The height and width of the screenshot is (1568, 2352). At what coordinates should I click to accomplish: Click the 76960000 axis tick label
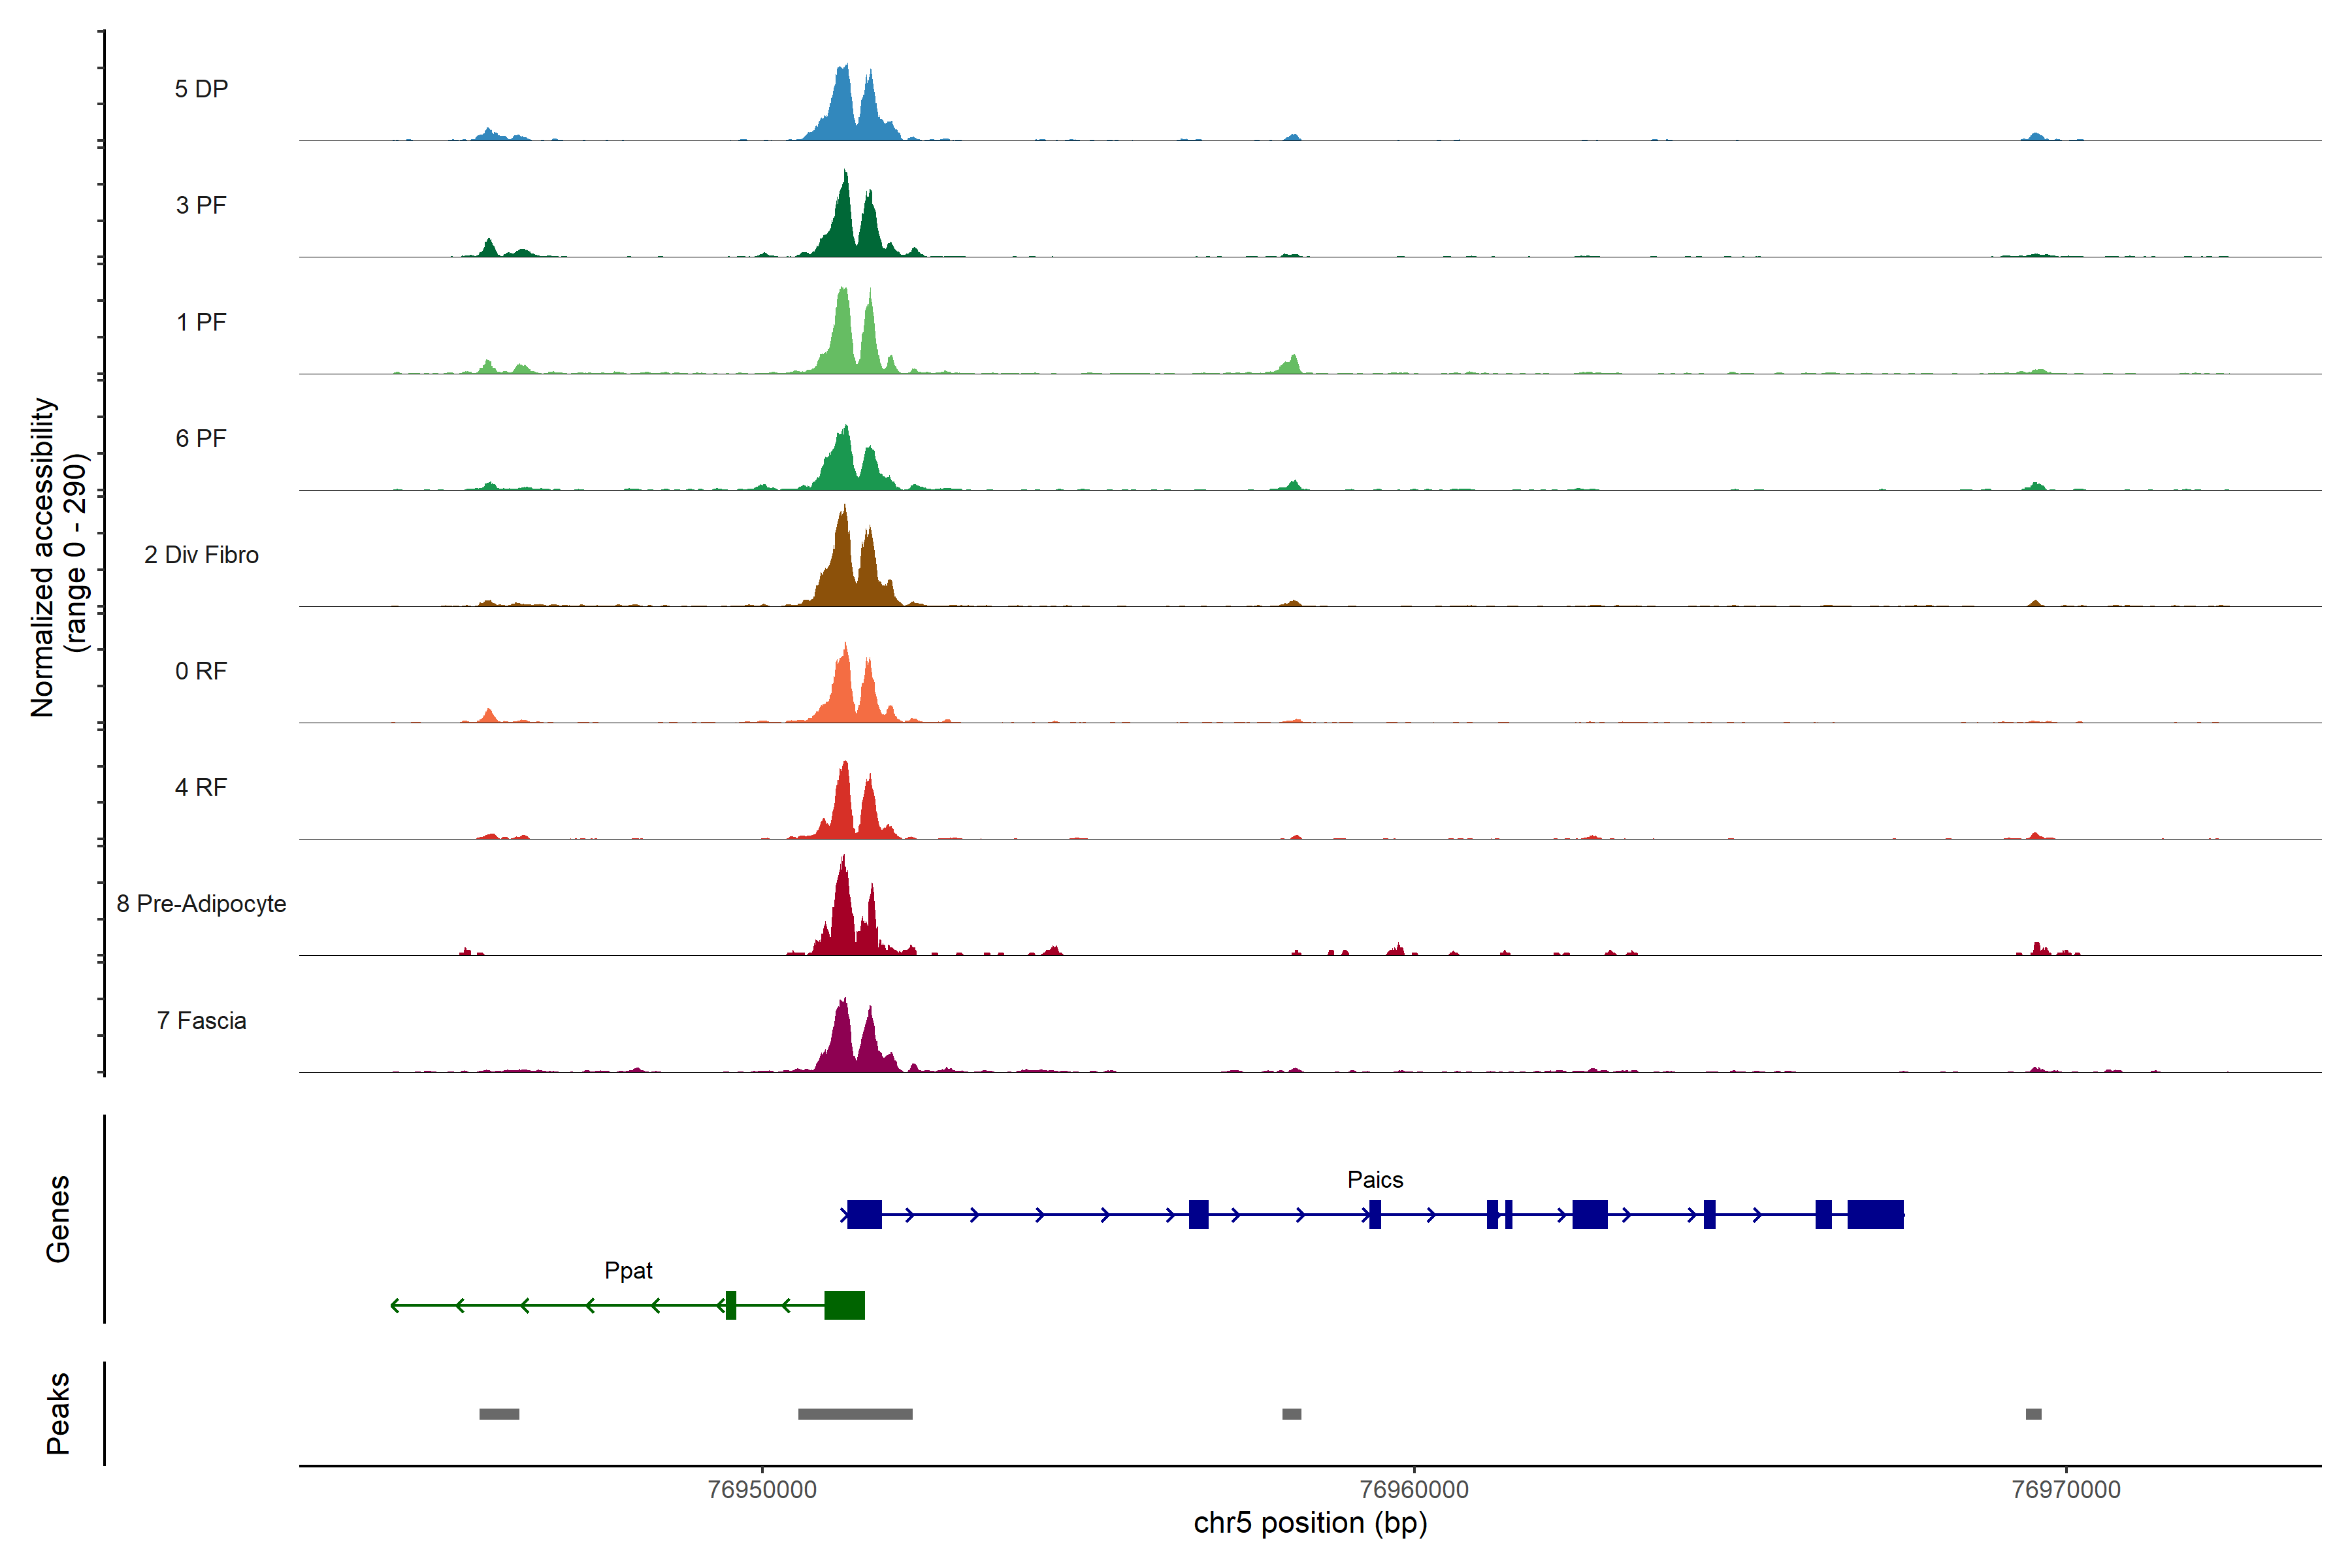(1414, 1490)
